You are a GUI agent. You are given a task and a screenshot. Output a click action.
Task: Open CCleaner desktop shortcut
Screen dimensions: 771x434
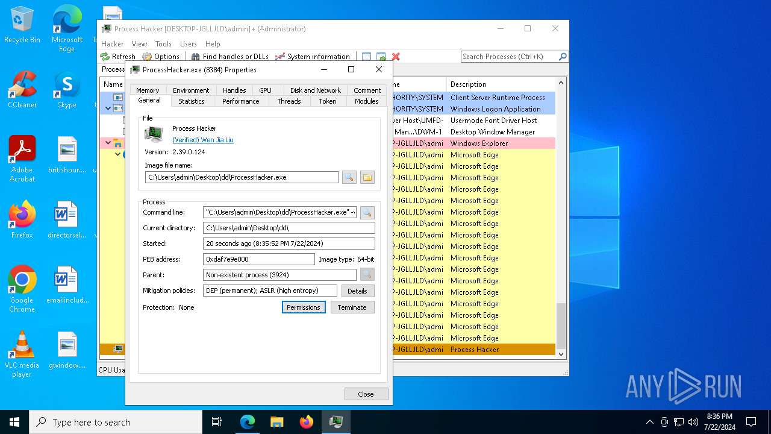click(22, 89)
